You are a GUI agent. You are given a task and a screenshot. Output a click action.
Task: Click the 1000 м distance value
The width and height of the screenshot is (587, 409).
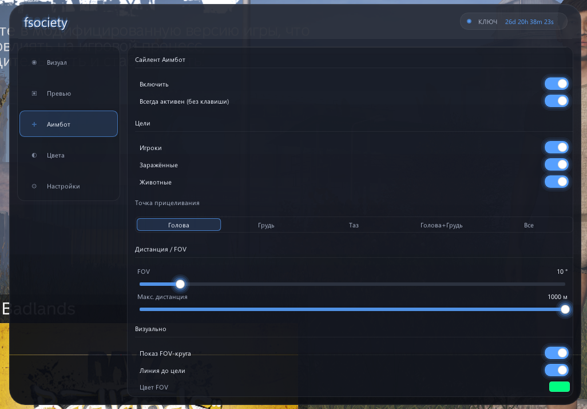click(557, 297)
